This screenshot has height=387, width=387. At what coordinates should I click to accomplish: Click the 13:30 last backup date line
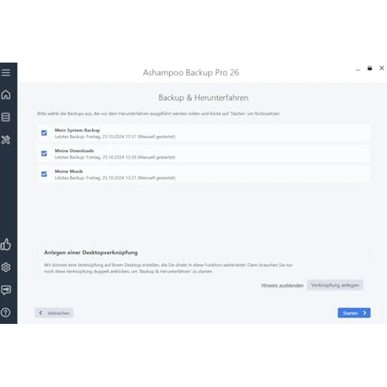tap(115, 157)
